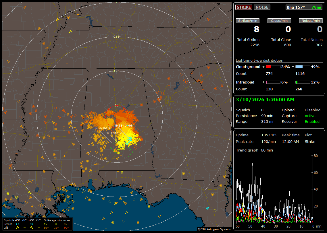Click the old -IC yellow dash in legend
327x233 pixels.
[24, 228]
